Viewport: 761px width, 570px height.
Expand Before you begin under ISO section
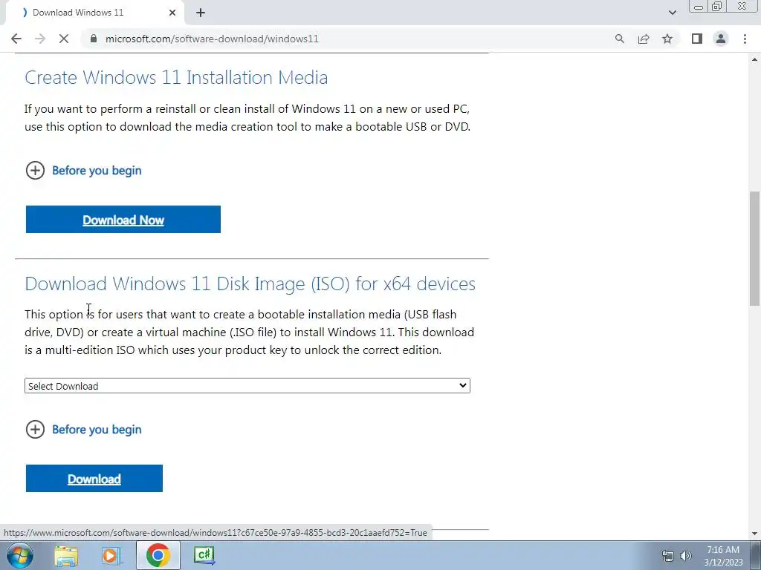click(83, 430)
